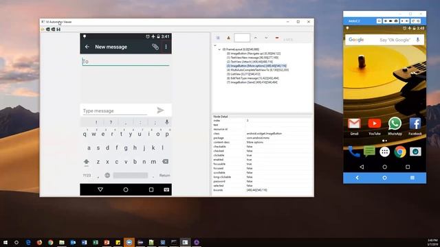Viewport: 440px width, 247px height.
Task: Click the Mobizen blue bar back arrow
Action: (357, 178)
